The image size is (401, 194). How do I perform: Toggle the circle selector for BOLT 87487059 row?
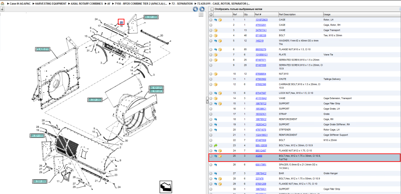click(x=211, y=140)
